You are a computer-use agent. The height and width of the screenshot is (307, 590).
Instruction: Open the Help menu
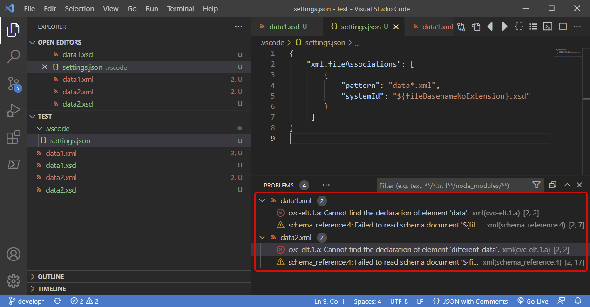pyautogui.click(x=210, y=8)
